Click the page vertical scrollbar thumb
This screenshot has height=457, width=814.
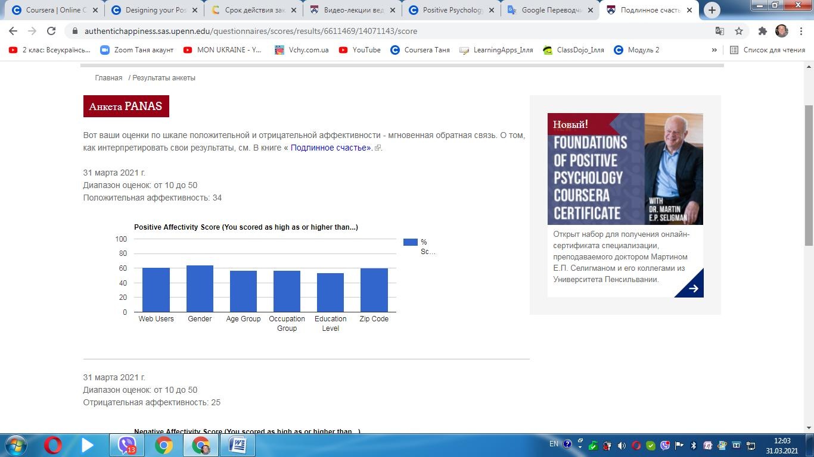coord(809,174)
